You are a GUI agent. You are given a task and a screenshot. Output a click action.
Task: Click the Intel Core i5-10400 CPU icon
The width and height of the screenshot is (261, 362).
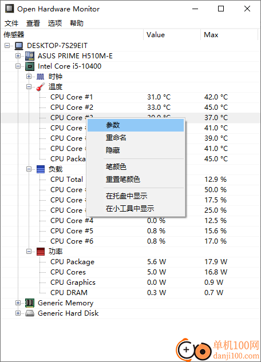(30, 66)
